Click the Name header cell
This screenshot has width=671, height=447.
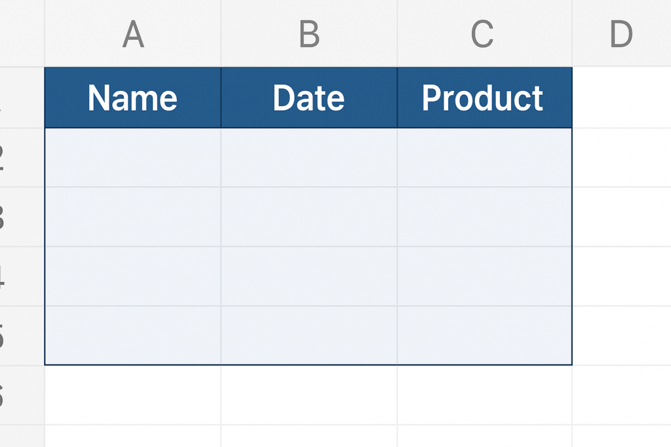click(x=132, y=98)
